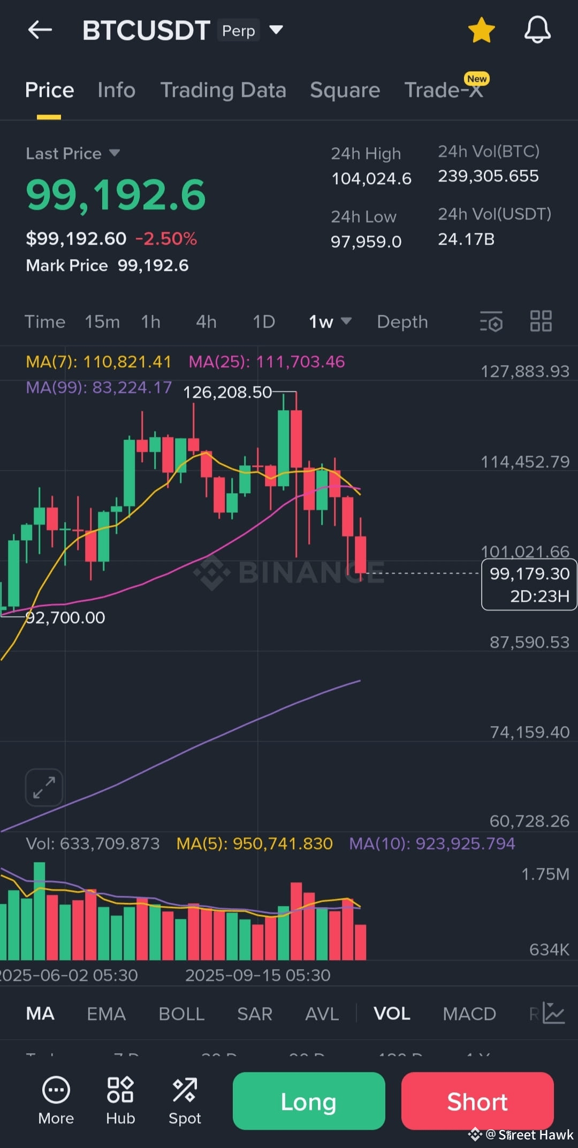Open the chart settings icon

(x=491, y=321)
